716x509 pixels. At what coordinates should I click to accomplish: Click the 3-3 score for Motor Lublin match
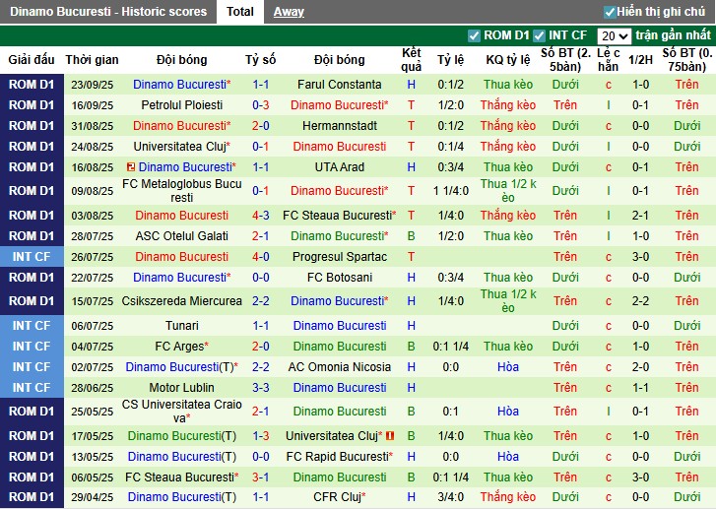point(261,388)
